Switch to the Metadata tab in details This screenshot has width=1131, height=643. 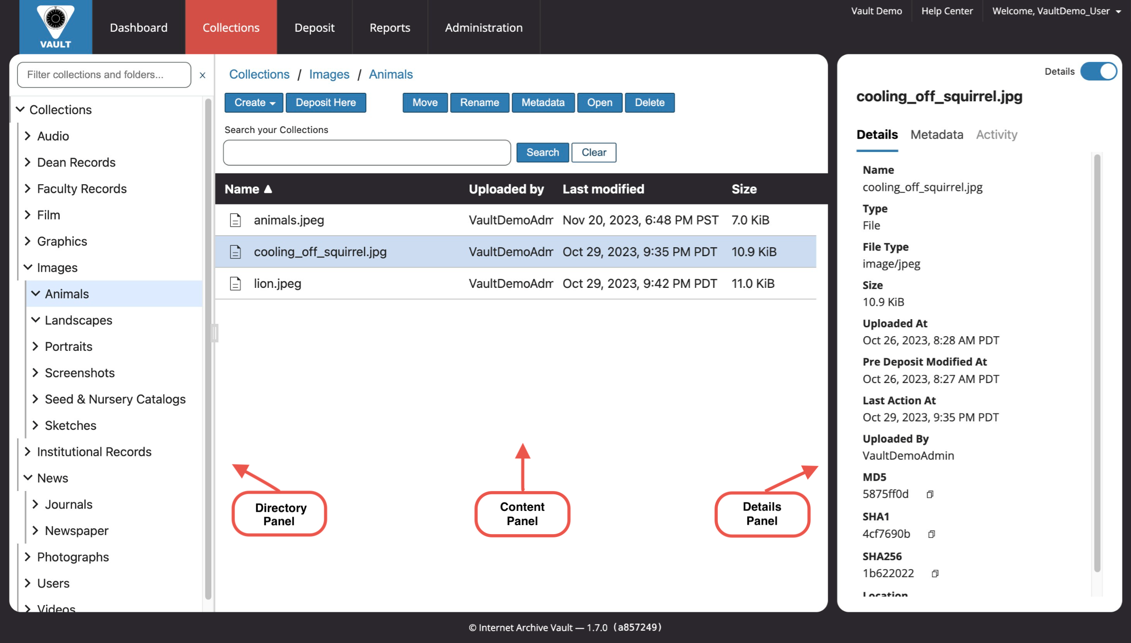tap(937, 135)
